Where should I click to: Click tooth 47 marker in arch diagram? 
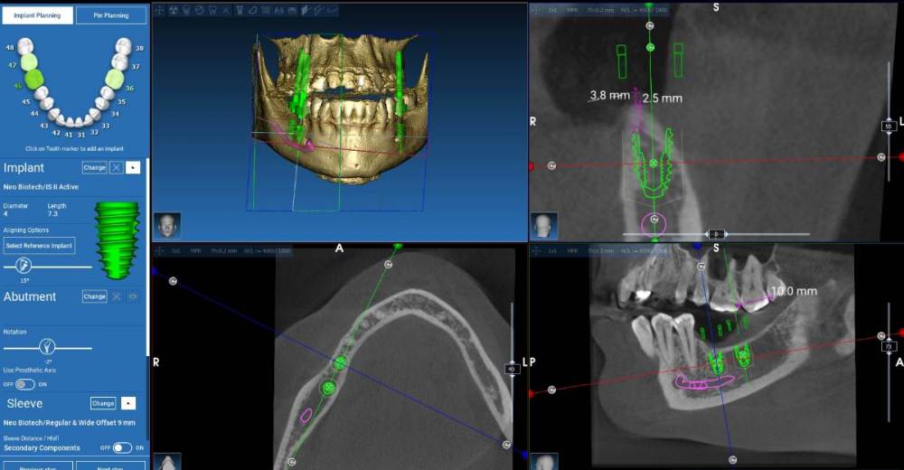click(29, 61)
